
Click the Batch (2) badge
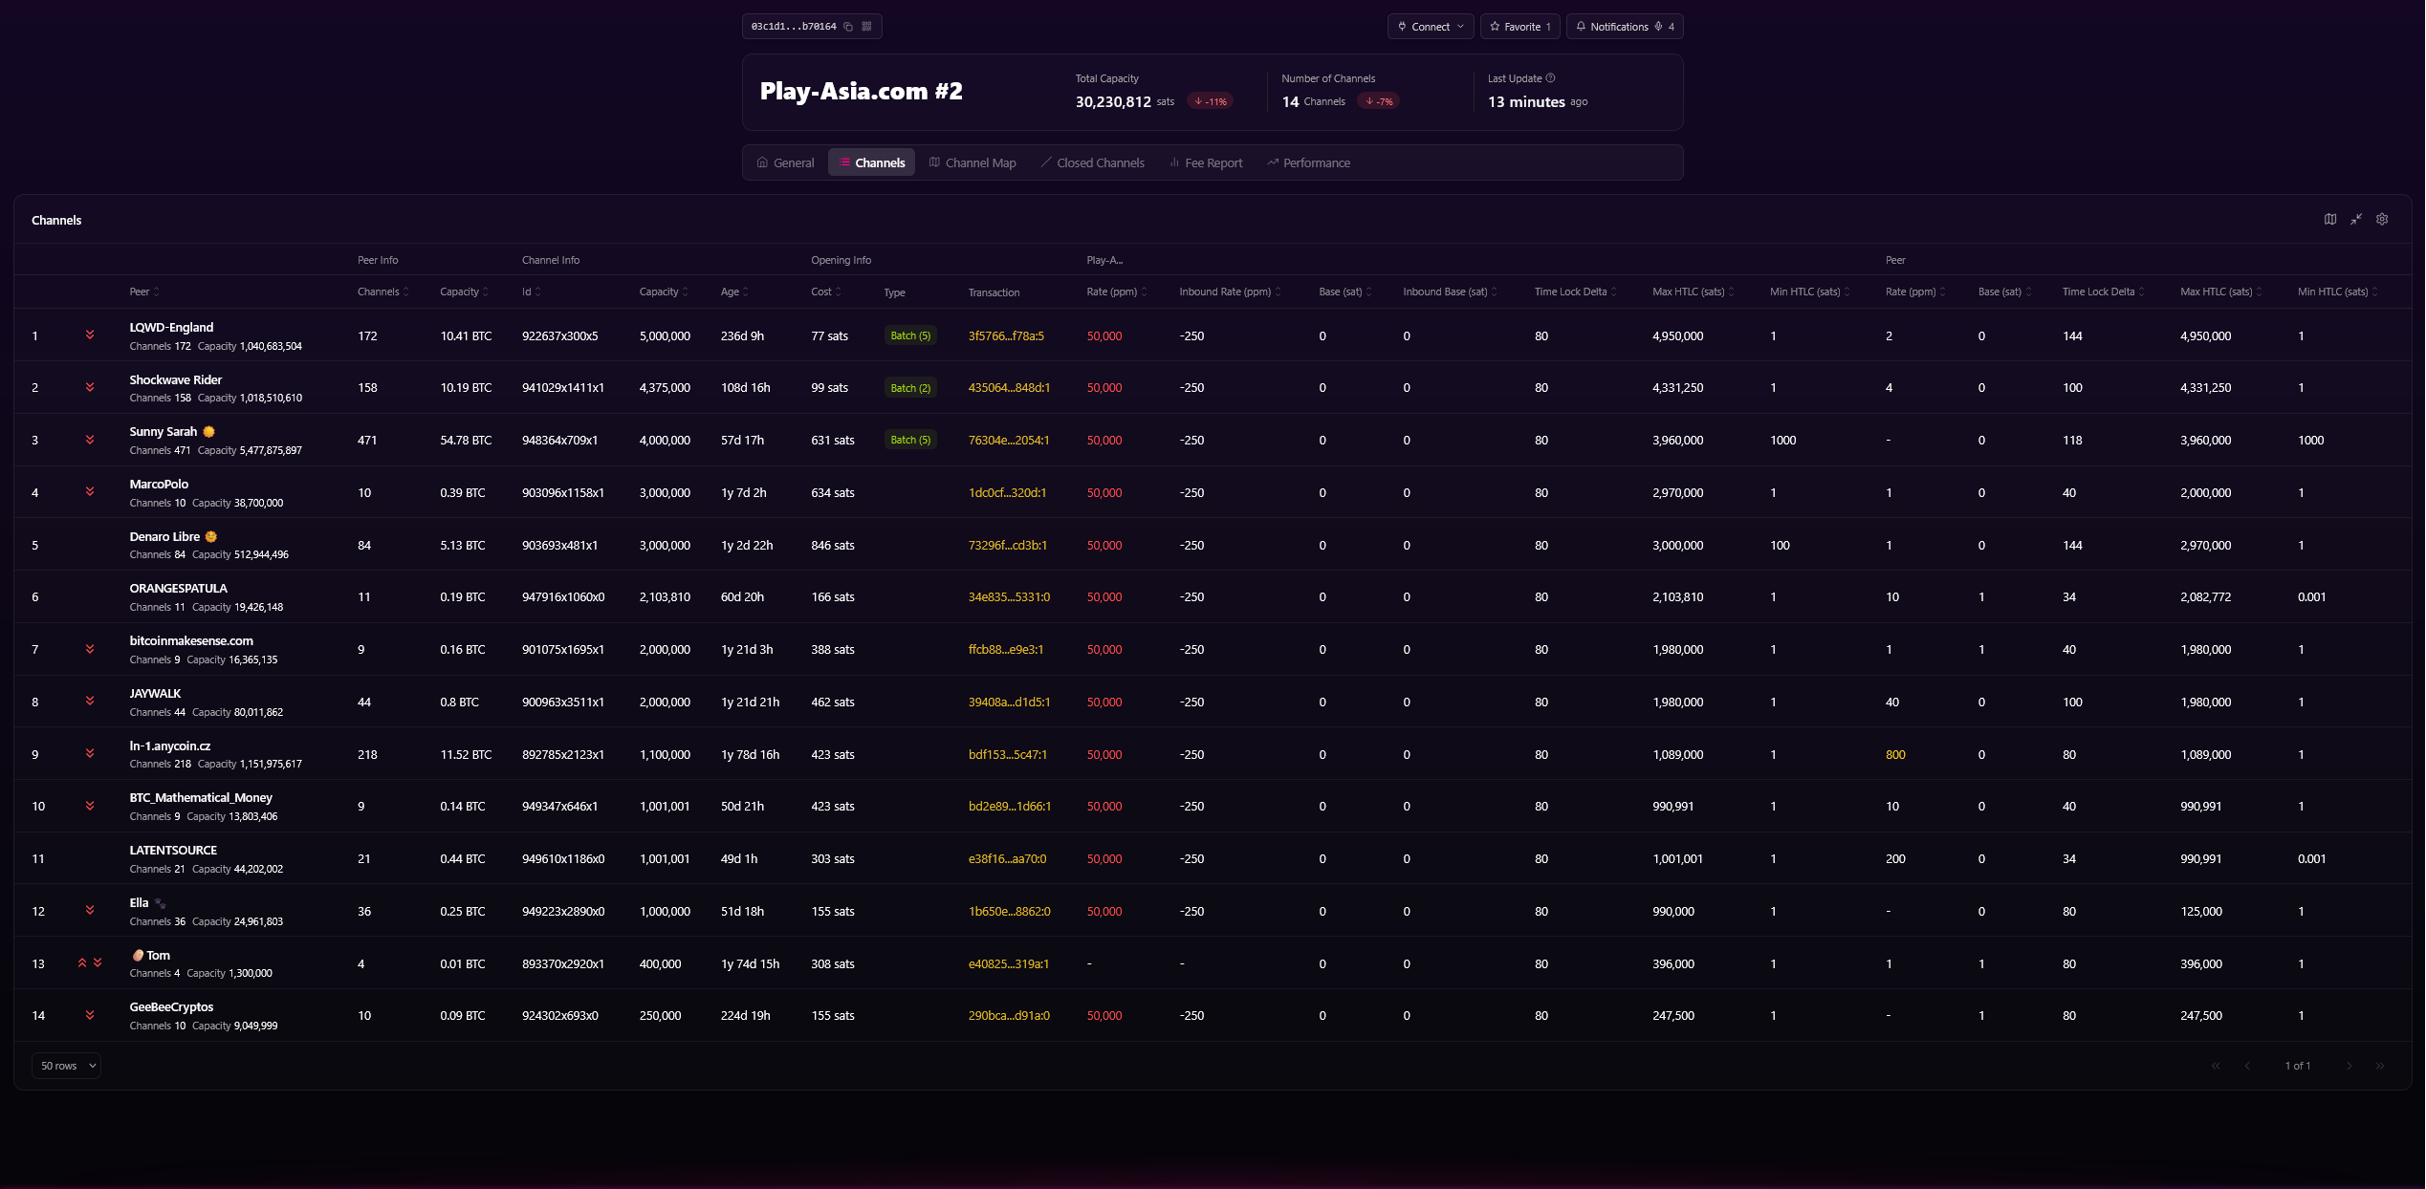pos(910,387)
